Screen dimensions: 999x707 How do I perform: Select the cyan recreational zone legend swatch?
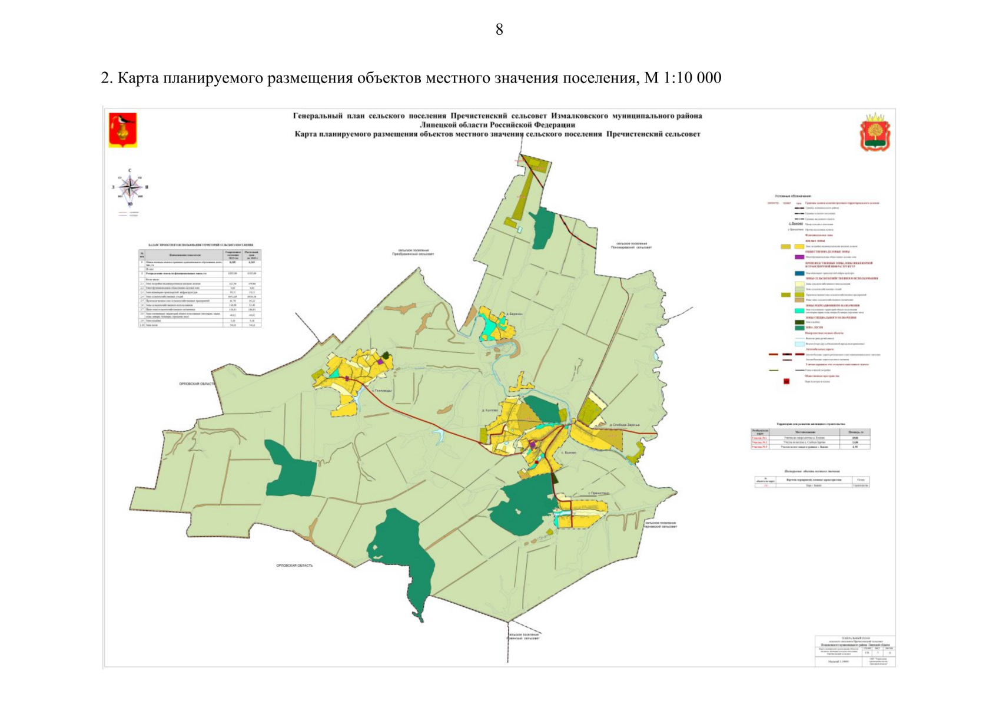pyautogui.click(x=799, y=310)
